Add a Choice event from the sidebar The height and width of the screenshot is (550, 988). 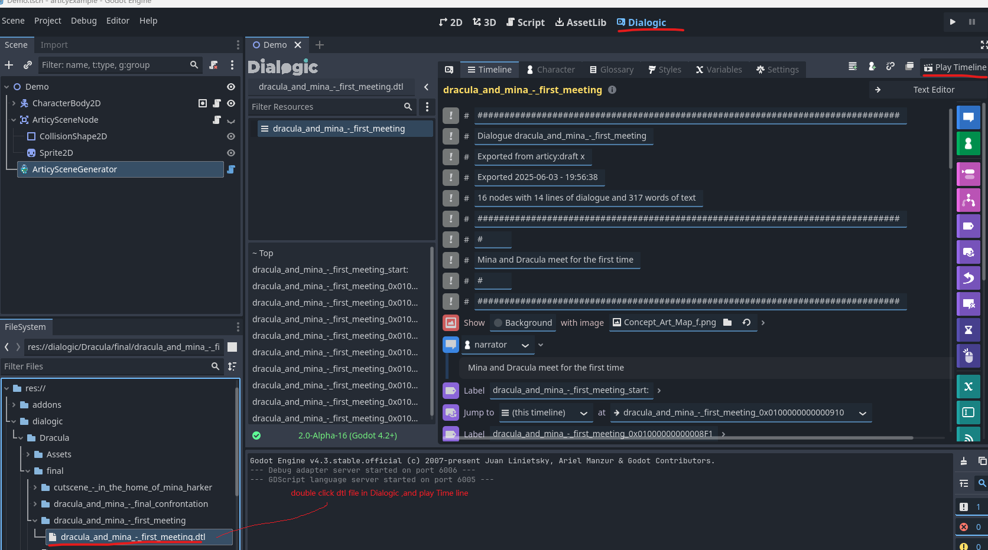968,174
